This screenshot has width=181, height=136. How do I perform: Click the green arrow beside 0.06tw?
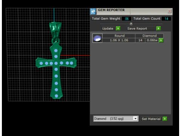161,40
